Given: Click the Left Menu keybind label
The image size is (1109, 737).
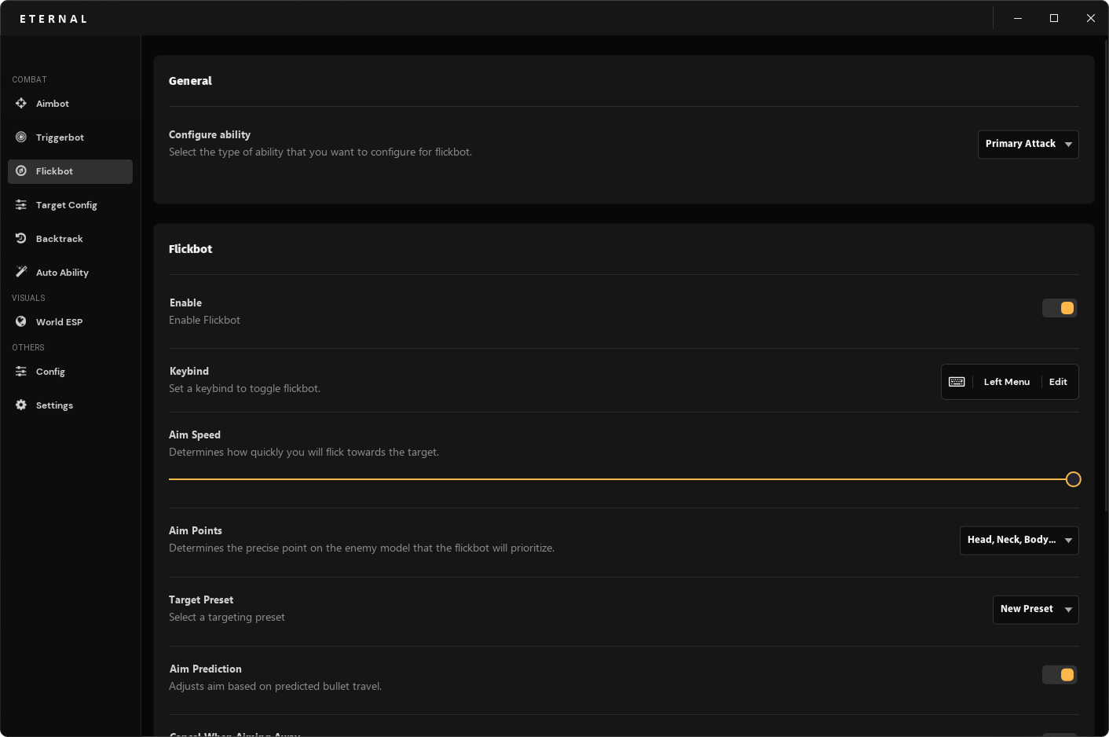Looking at the screenshot, I should click(1006, 382).
